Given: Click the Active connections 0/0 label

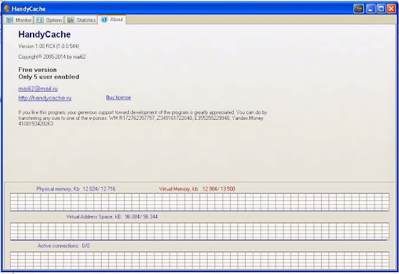Looking at the screenshot, I should (64, 246).
